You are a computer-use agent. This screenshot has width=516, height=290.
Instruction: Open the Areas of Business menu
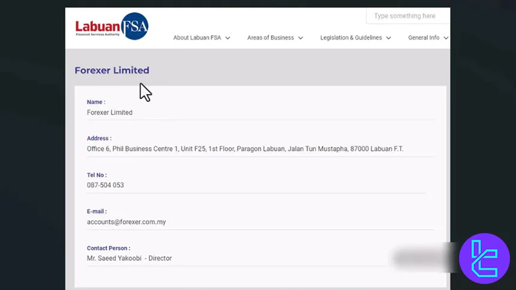coord(271,38)
